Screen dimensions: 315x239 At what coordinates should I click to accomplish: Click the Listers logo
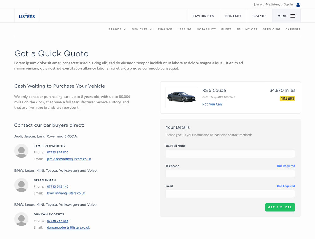26,16
